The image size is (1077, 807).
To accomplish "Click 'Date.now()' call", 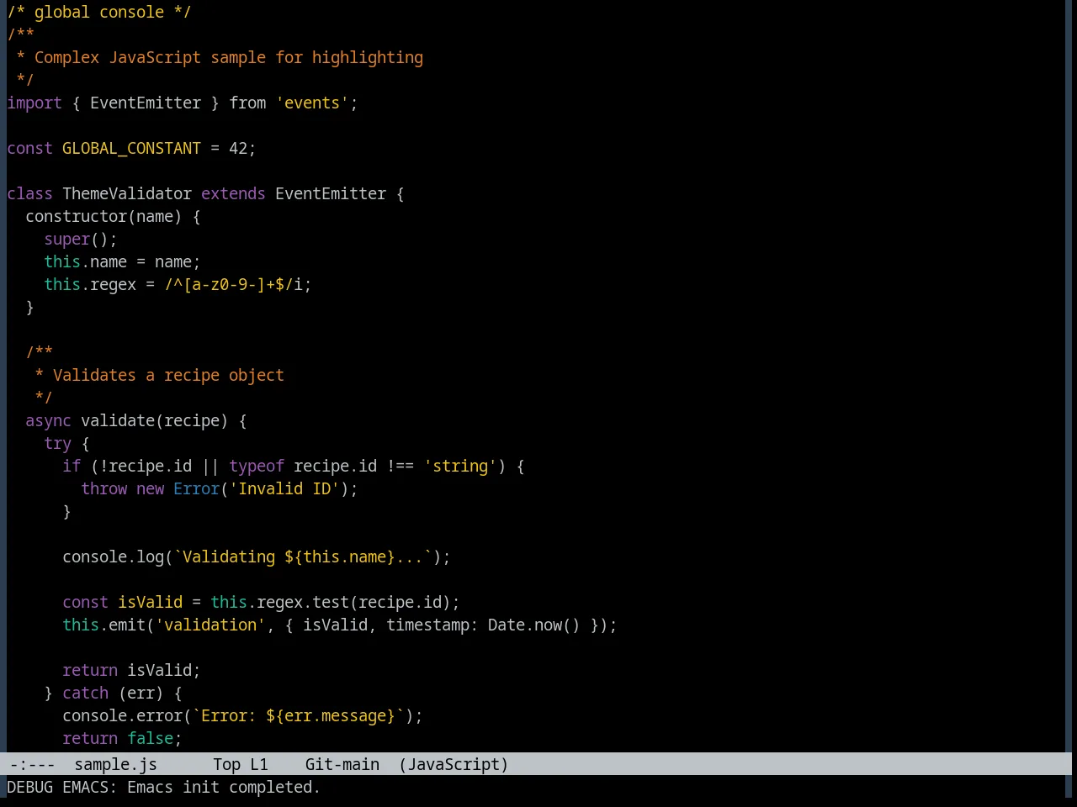I will pyautogui.click(x=534, y=625).
